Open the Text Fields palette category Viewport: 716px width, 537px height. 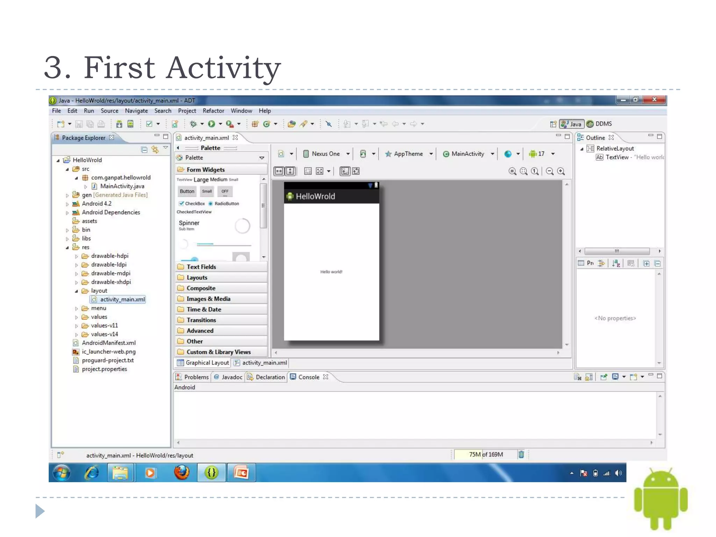tap(221, 267)
